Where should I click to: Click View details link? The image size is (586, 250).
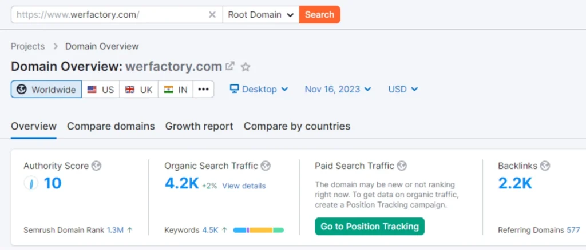[244, 186]
